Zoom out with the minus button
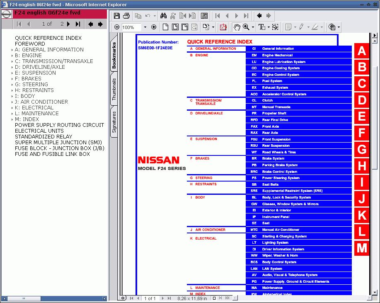 click(x=117, y=27)
